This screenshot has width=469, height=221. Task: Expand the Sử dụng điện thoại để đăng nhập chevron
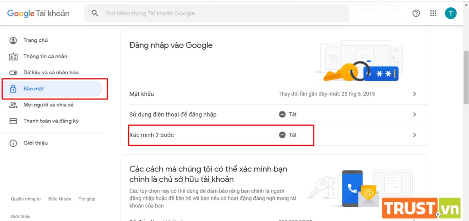point(414,114)
